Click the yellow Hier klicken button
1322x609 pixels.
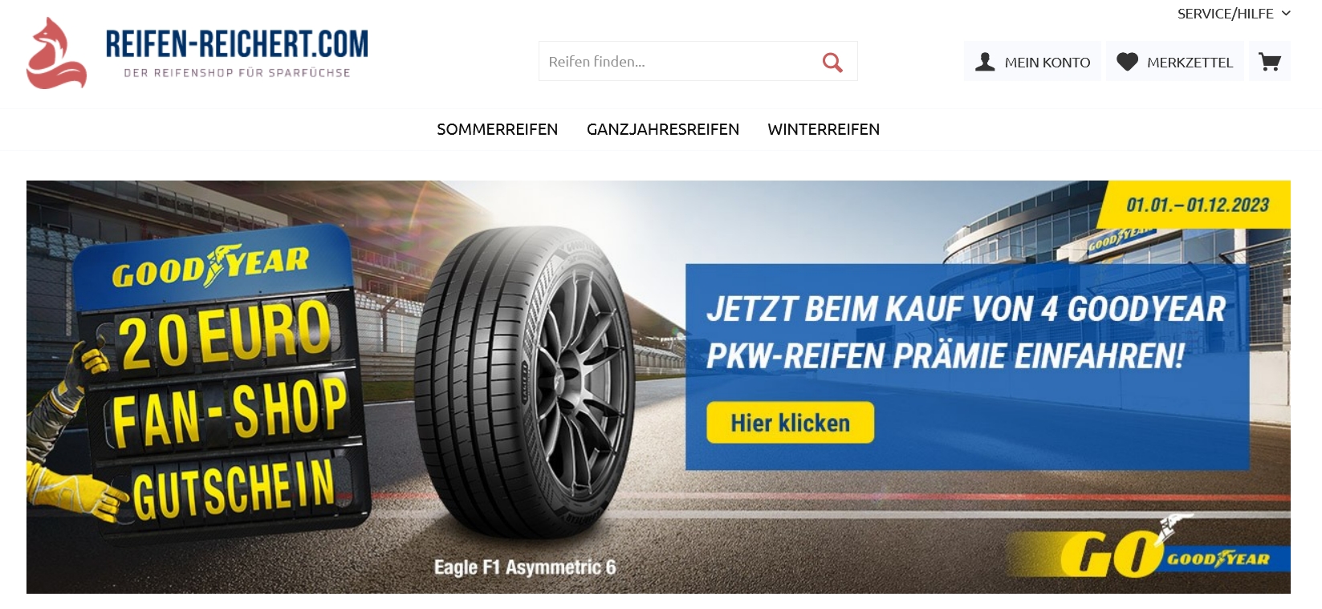(790, 422)
